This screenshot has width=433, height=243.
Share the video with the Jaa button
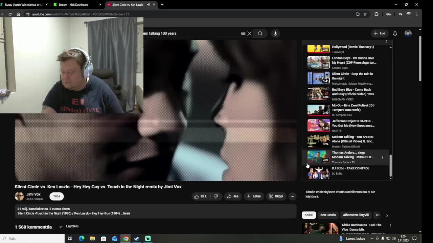tap(233, 196)
